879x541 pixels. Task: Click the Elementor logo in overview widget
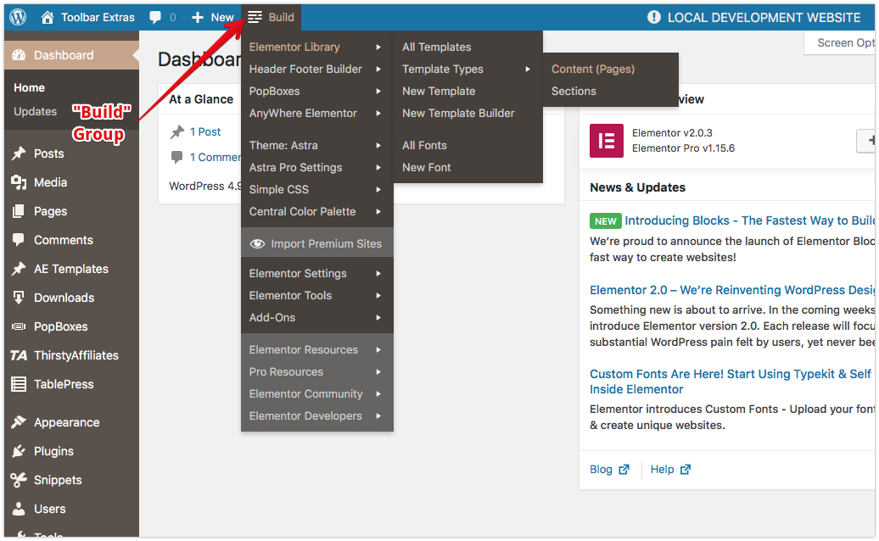(607, 141)
